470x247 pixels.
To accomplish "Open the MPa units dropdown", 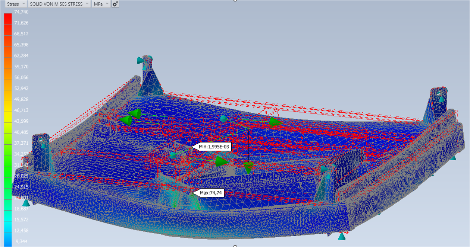I will point(101,4).
